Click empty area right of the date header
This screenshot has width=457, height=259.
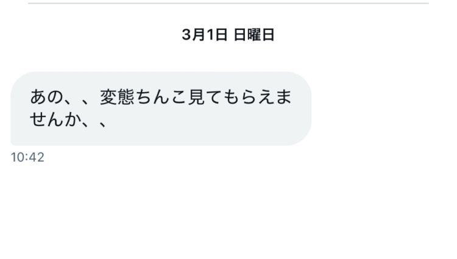(x=366, y=35)
